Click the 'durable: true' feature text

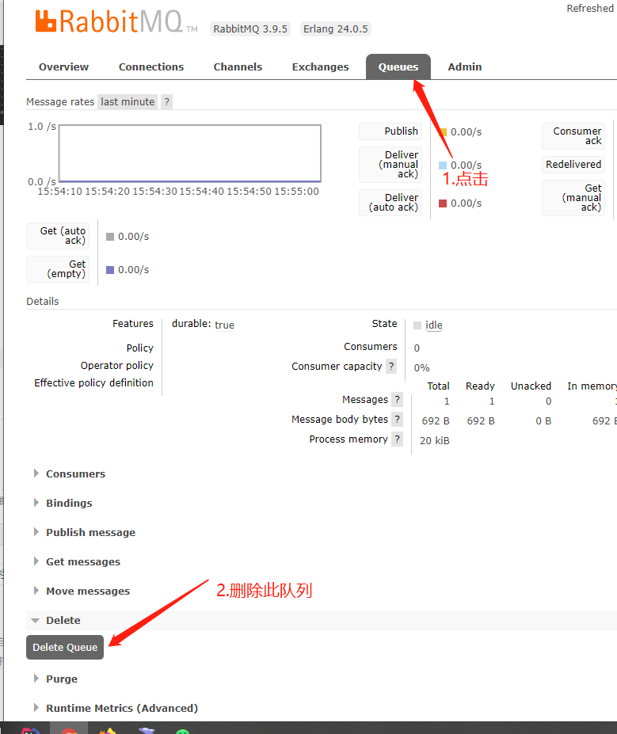tap(203, 324)
